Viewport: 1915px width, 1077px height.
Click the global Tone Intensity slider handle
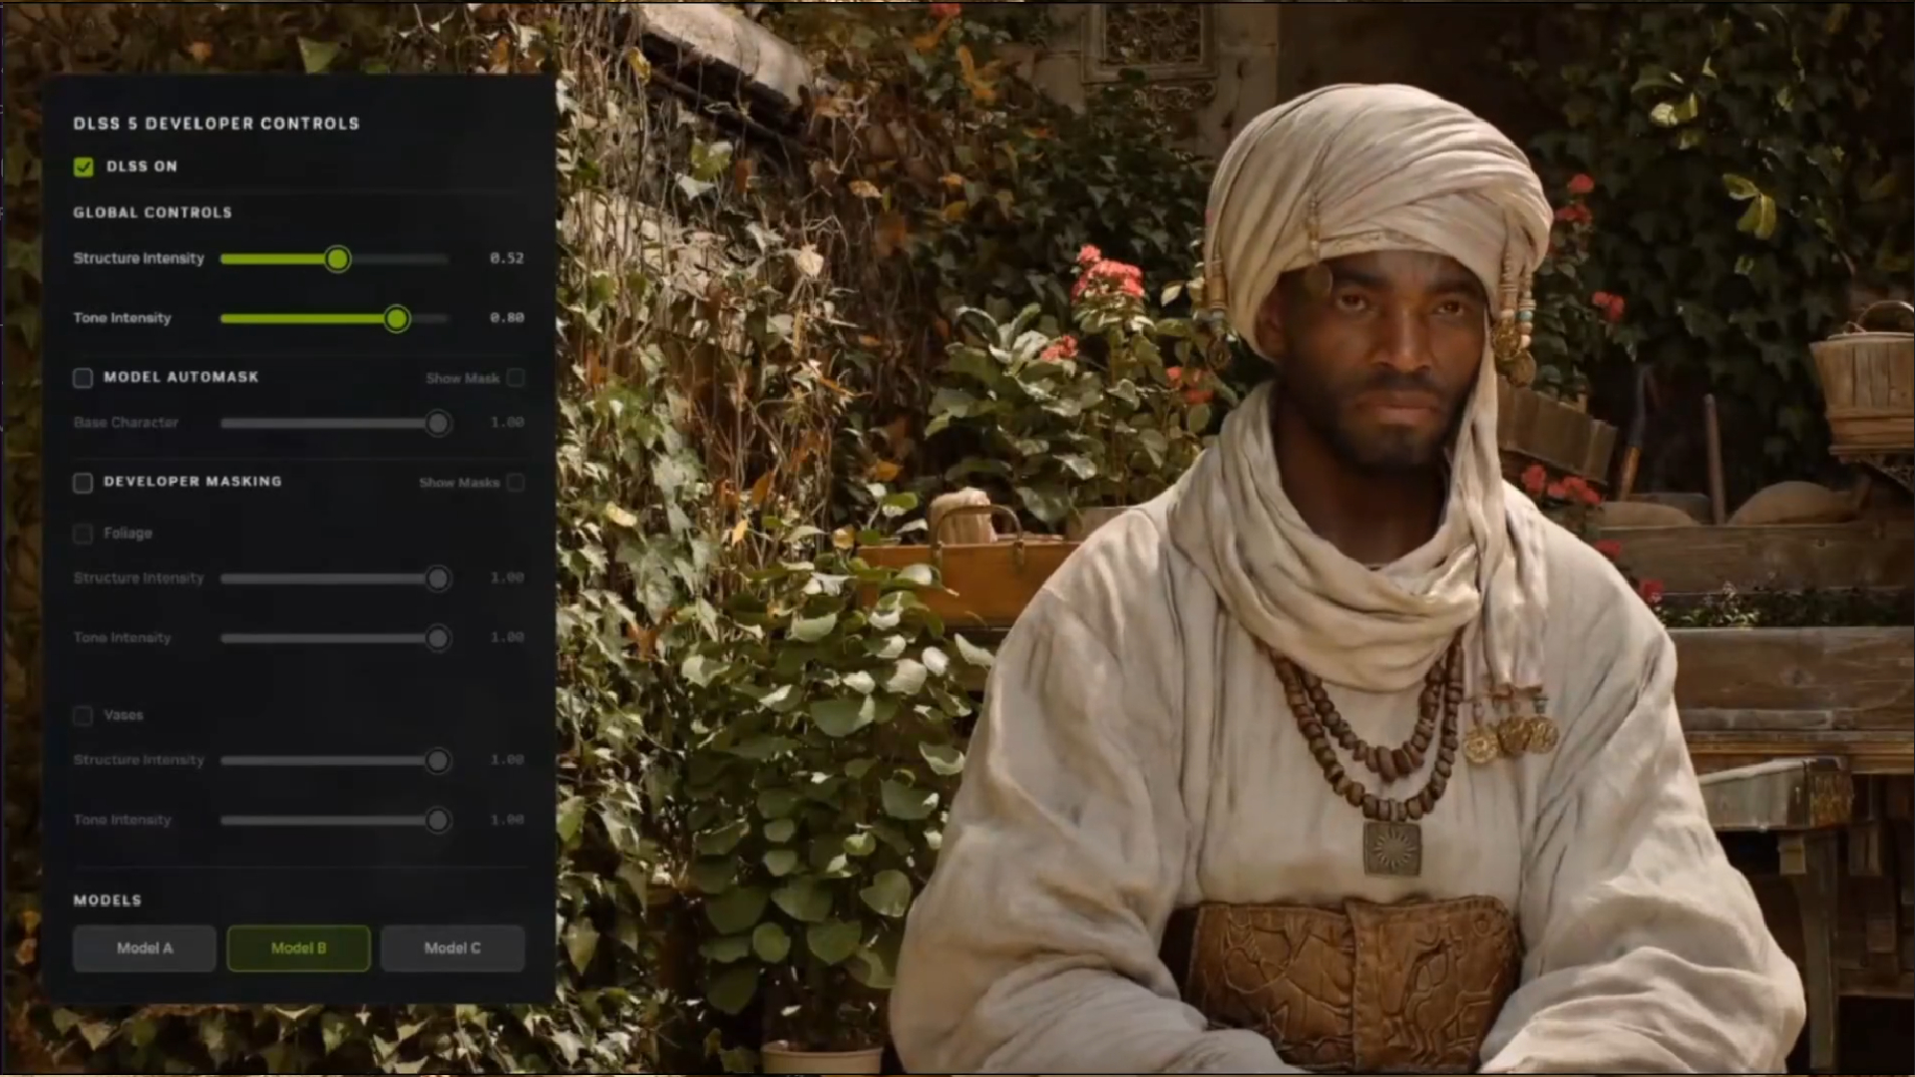pos(397,319)
